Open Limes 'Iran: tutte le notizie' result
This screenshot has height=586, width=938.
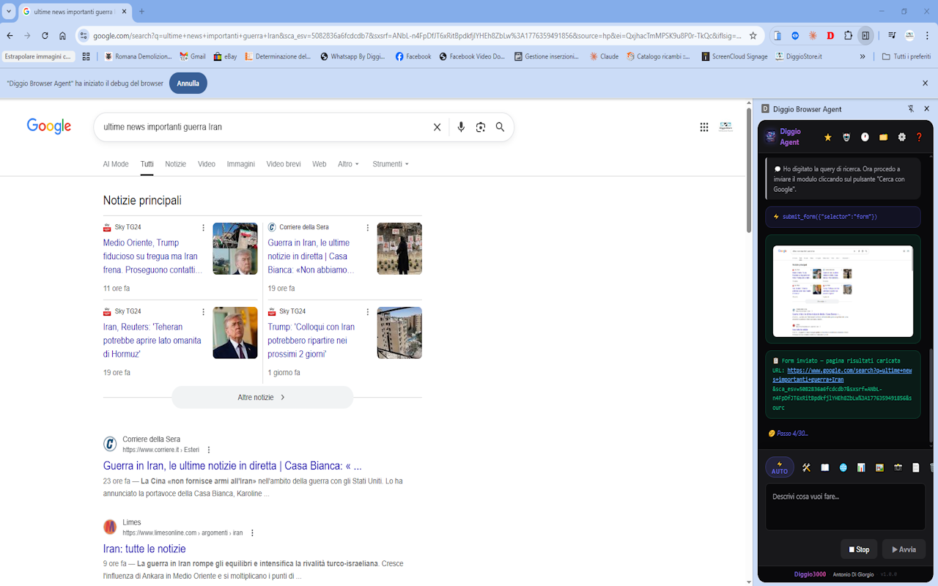point(144,549)
